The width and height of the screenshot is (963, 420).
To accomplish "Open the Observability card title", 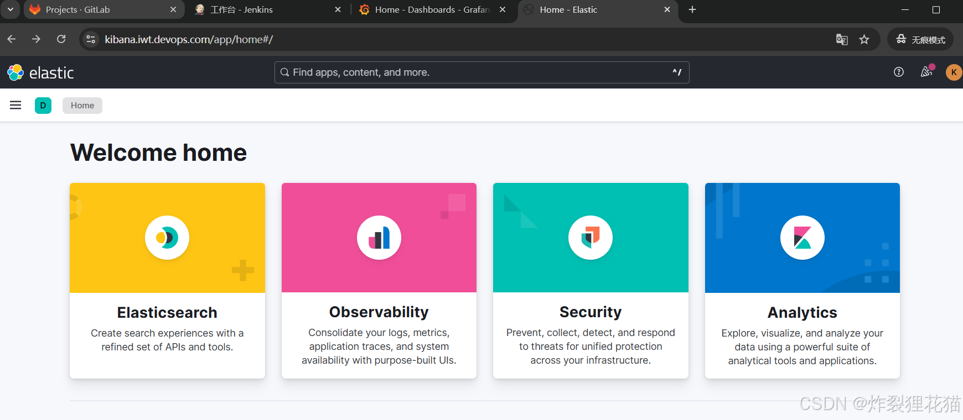I will pyautogui.click(x=379, y=312).
